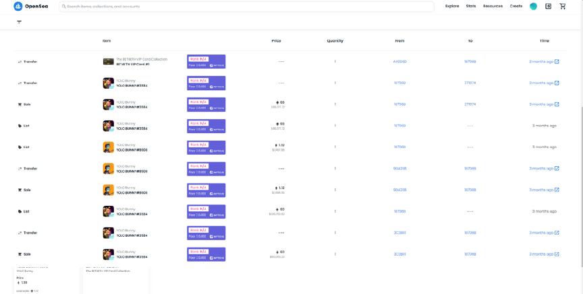Click the transfer arrows icon on the BET4ETH row

pyautogui.click(x=20, y=62)
